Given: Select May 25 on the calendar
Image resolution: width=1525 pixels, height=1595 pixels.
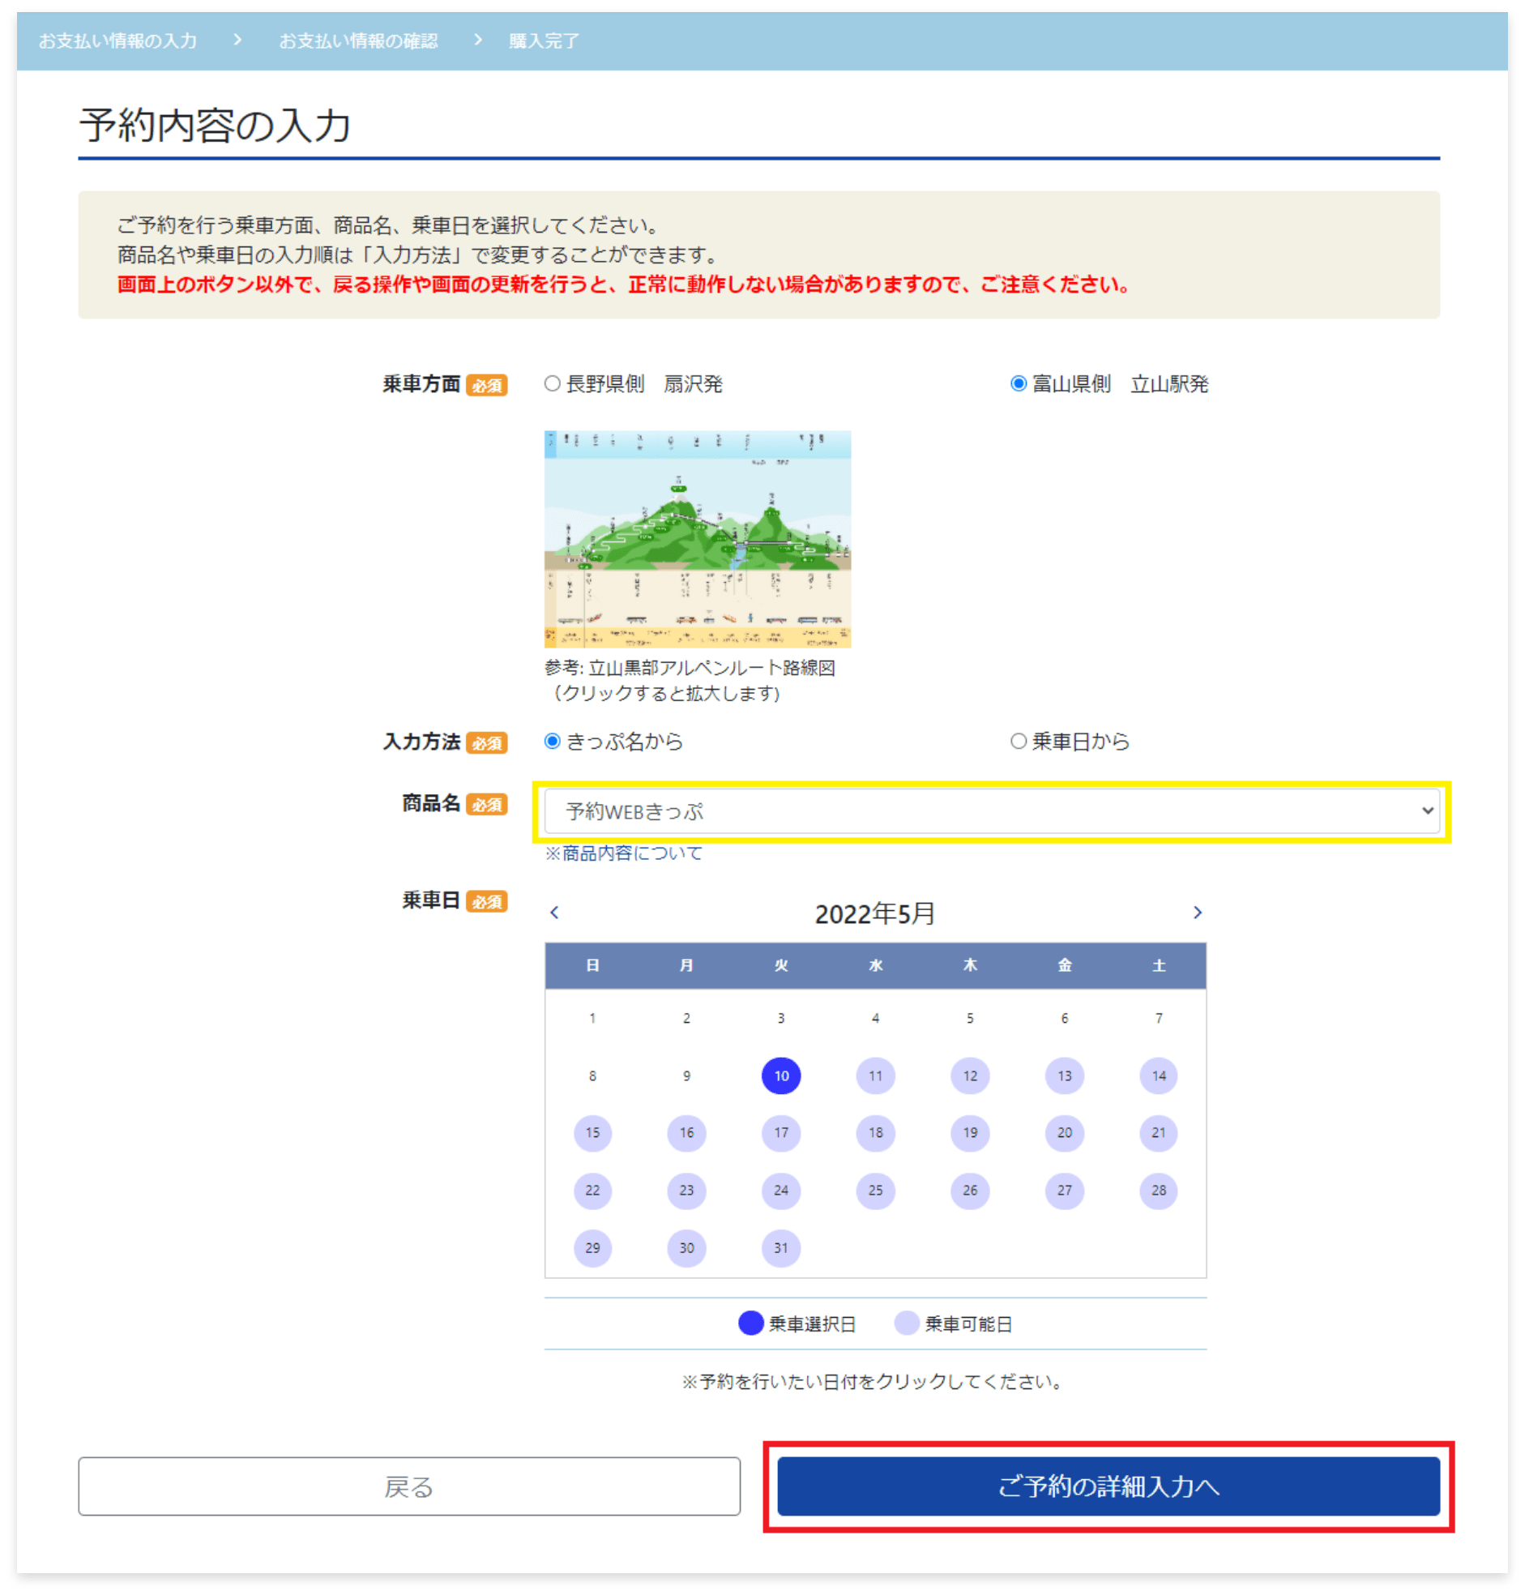Looking at the screenshot, I should coord(875,1190).
